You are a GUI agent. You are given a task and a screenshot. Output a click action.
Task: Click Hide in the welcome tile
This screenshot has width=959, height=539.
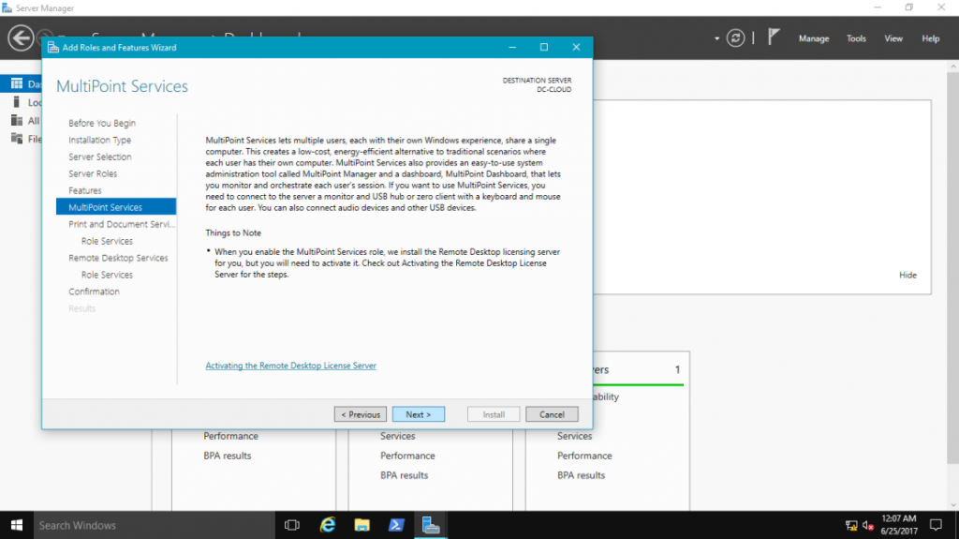tap(907, 275)
